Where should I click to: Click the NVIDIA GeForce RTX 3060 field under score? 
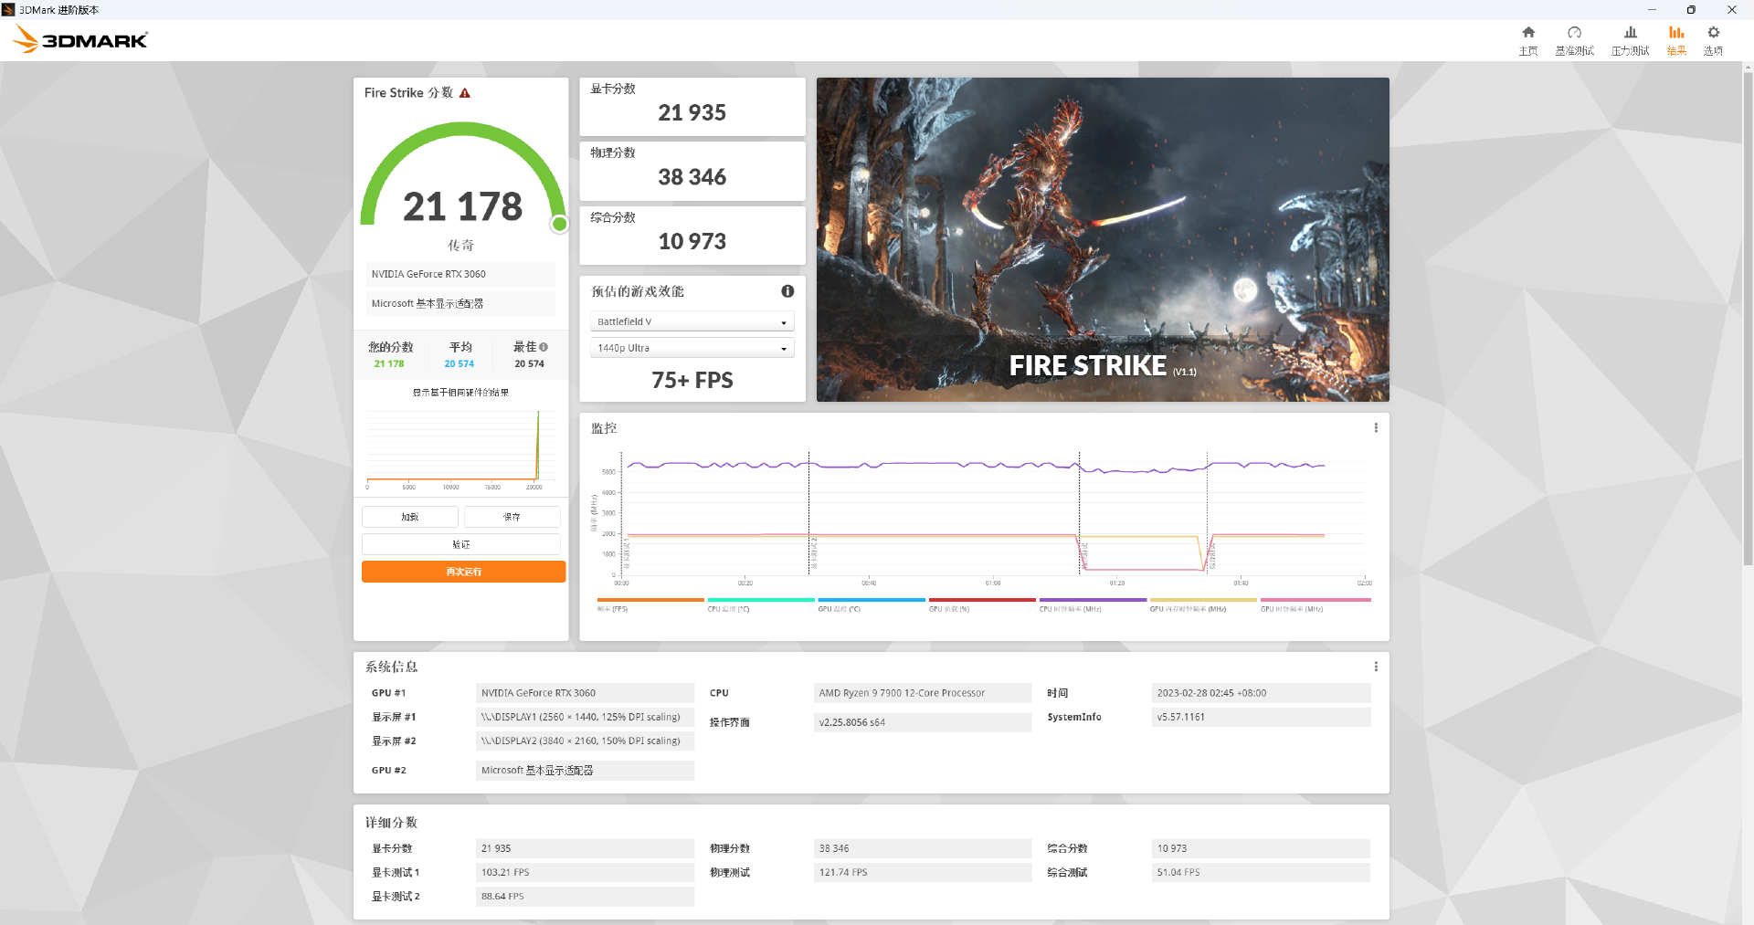pos(460,274)
